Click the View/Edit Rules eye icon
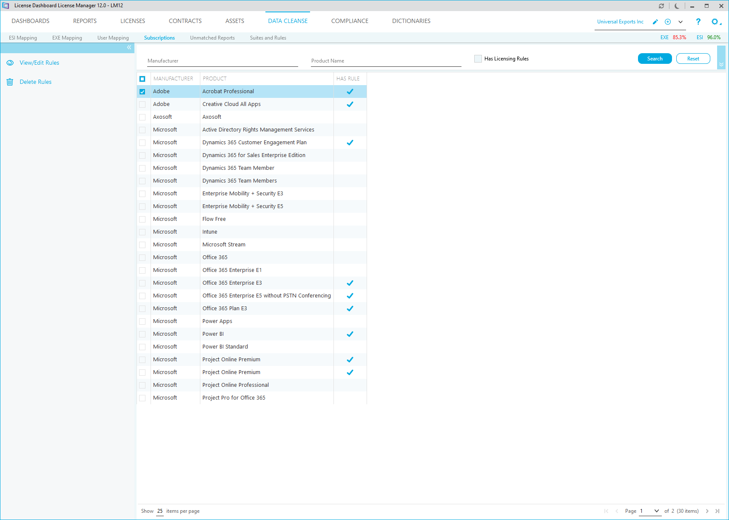Screen dimensions: 729x520 (10, 63)
